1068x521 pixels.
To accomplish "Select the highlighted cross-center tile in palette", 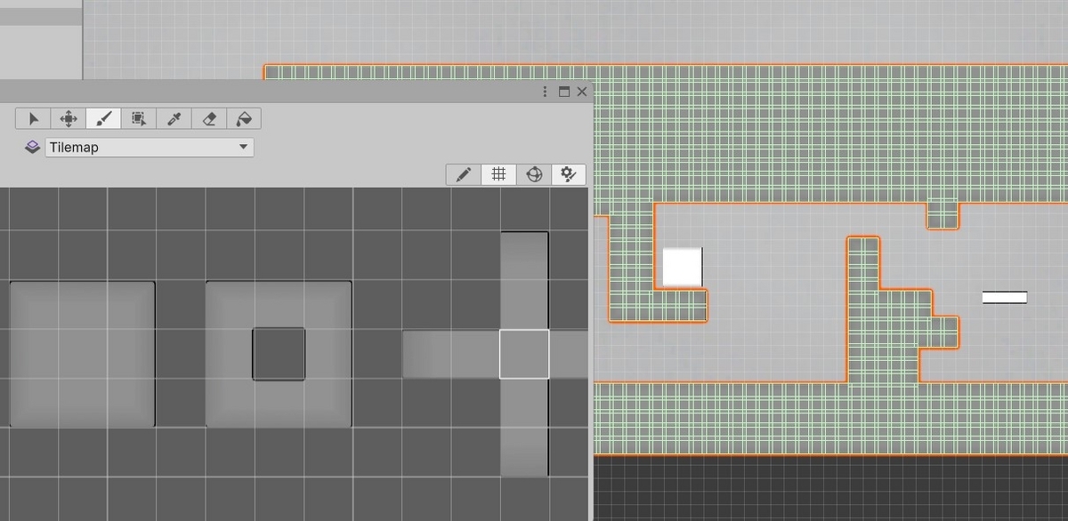I will coord(524,354).
